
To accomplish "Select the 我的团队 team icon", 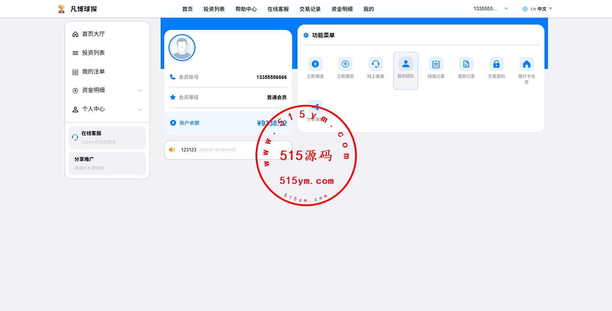I will click(406, 64).
